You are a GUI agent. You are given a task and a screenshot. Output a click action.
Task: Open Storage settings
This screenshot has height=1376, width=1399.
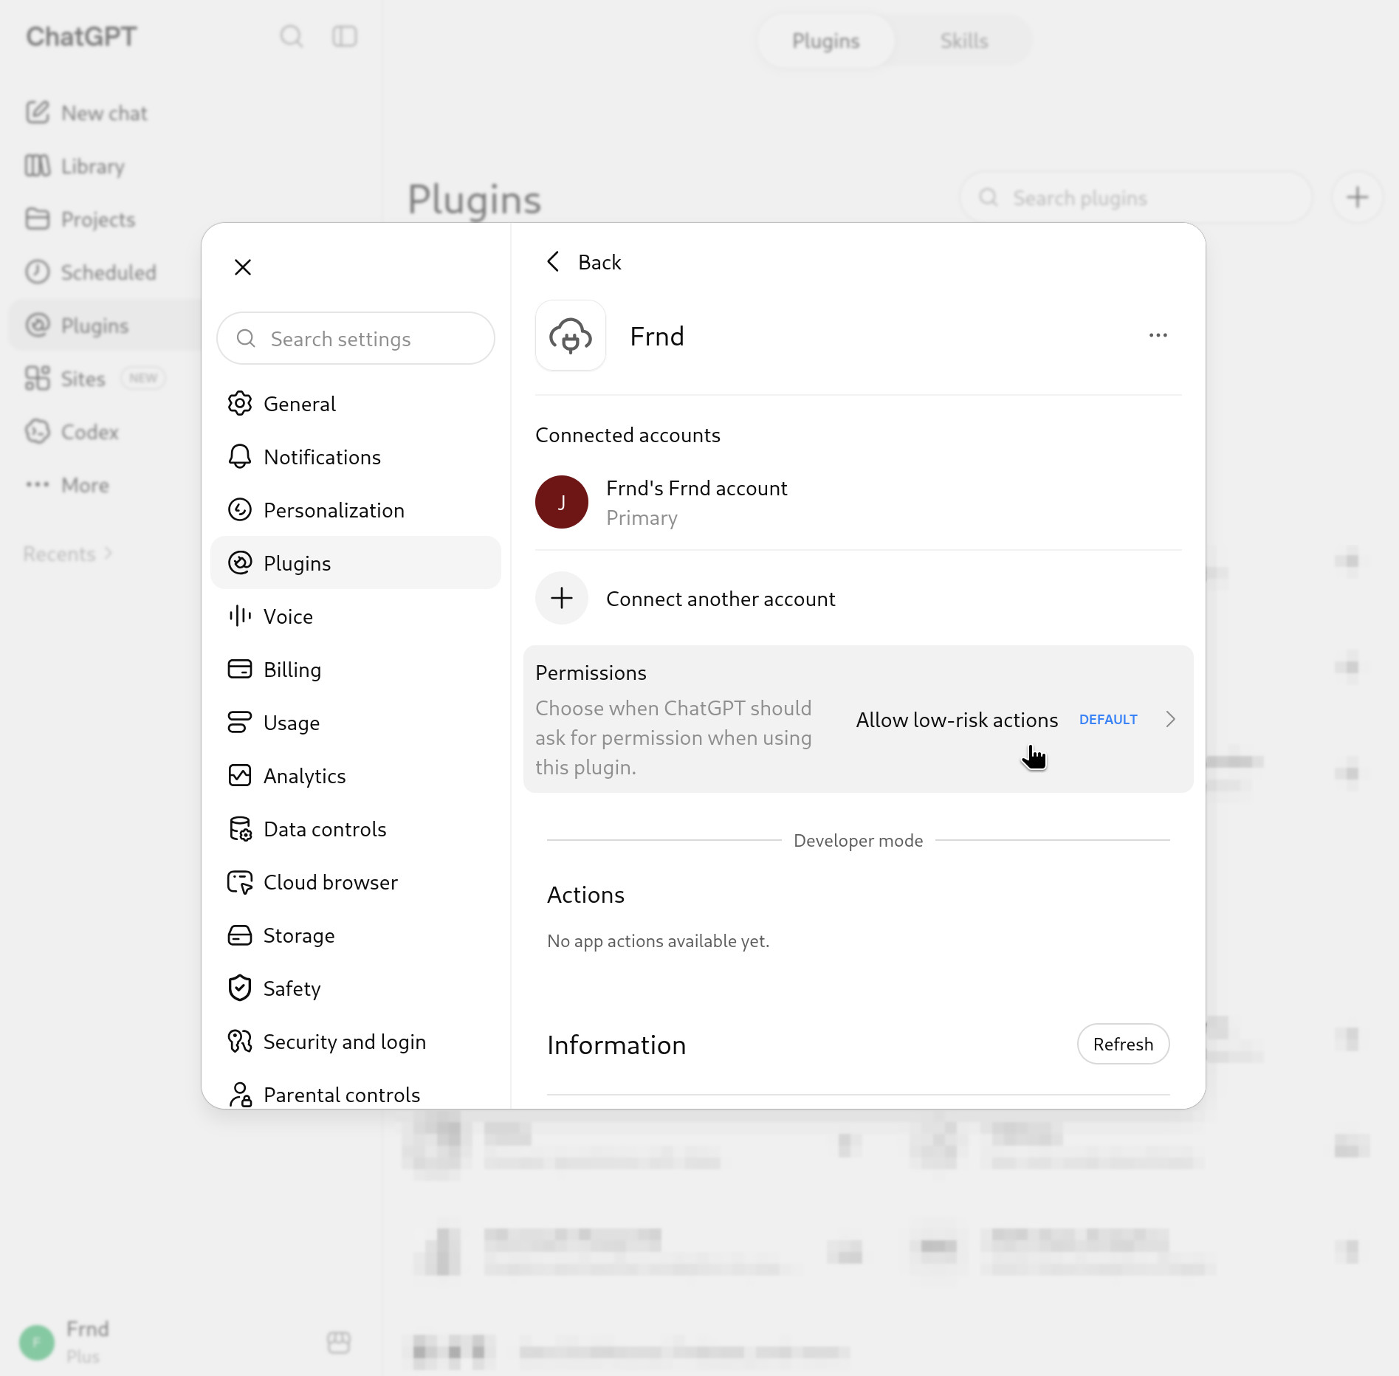click(x=356, y=935)
